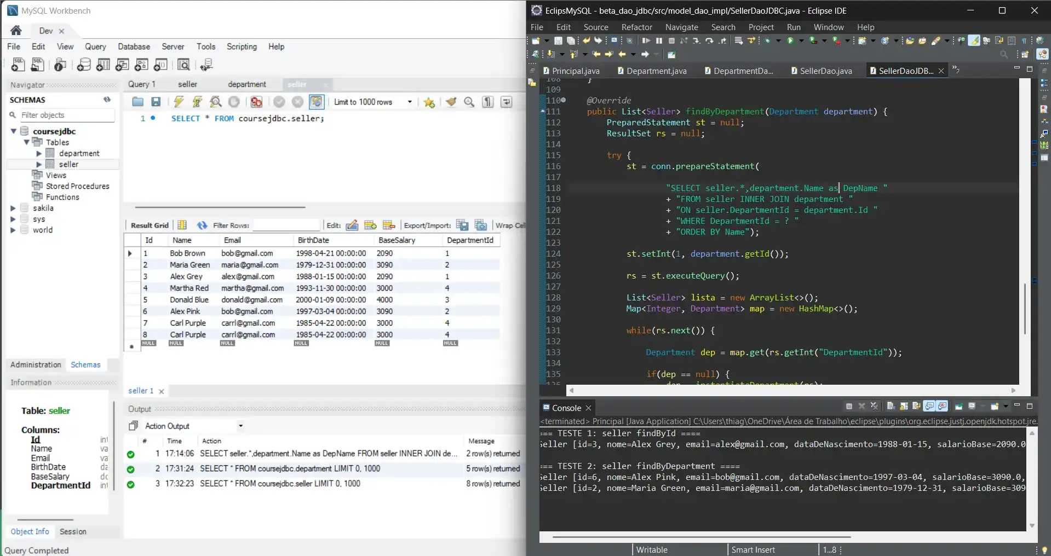This screenshot has height=556, width=1051.
Task: Execute the statement under cursor icon
Action: [x=197, y=102]
